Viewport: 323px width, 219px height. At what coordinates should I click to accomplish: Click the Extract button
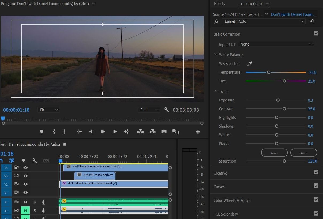pyautogui.click(x=152, y=131)
